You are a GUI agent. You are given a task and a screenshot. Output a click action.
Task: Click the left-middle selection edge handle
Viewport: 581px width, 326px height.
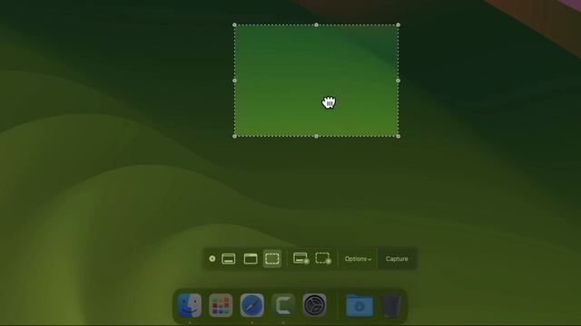coord(234,81)
